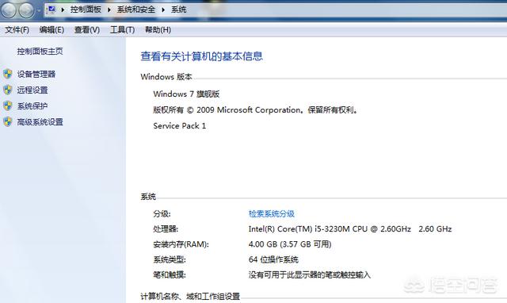
Task: Click shield icon next to 高级系统设置
Action: [x=8, y=121]
